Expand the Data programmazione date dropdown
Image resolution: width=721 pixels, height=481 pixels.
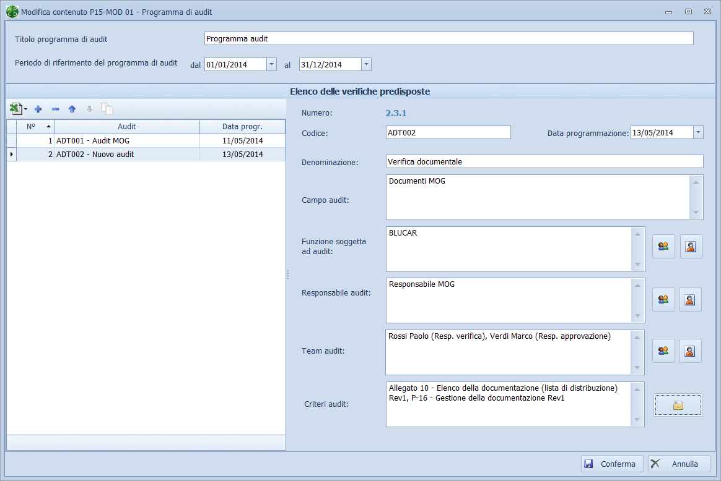(x=698, y=132)
